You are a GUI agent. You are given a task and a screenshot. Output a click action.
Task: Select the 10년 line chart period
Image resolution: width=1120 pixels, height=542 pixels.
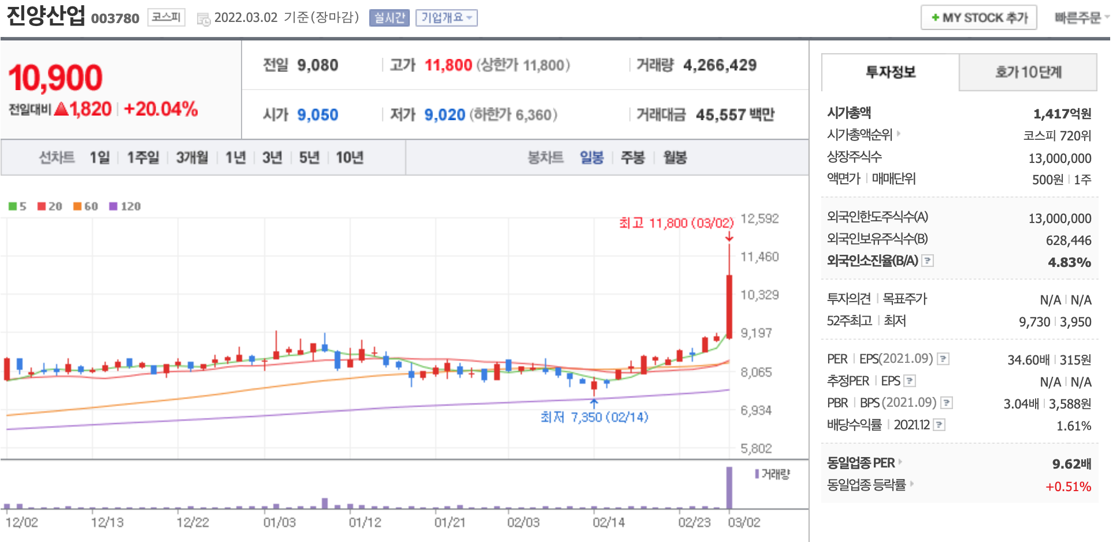click(x=350, y=157)
